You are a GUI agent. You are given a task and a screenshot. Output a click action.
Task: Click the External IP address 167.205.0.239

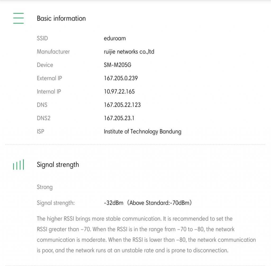121,78
